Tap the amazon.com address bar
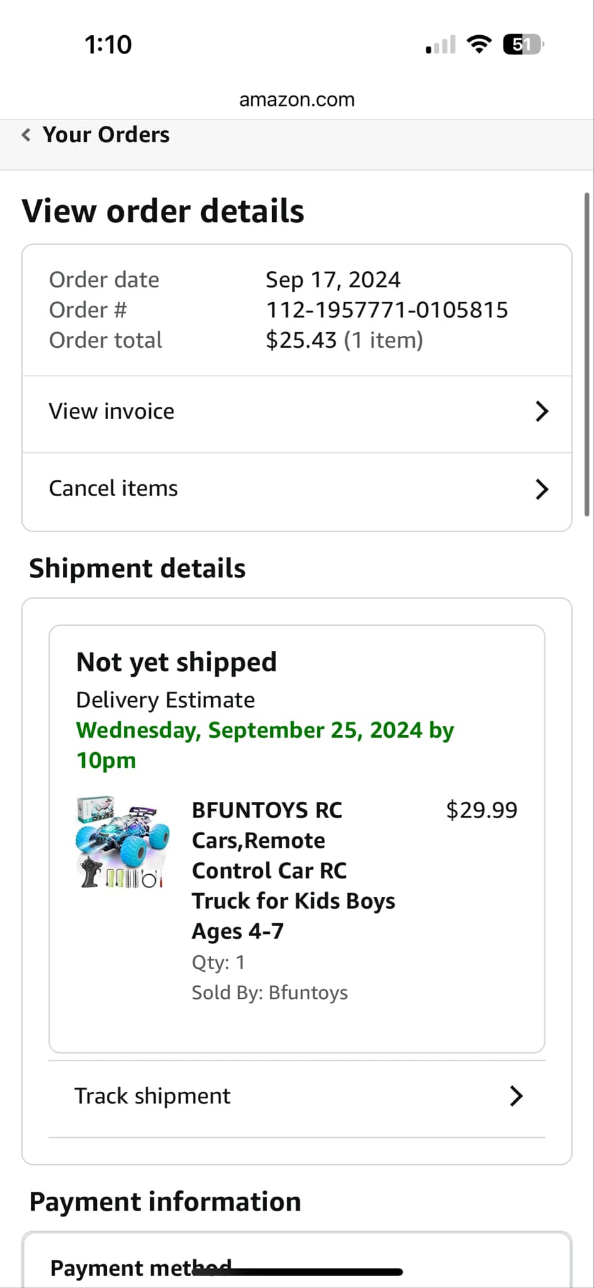The height and width of the screenshot is (1288, 594). (x=297, y=99)
